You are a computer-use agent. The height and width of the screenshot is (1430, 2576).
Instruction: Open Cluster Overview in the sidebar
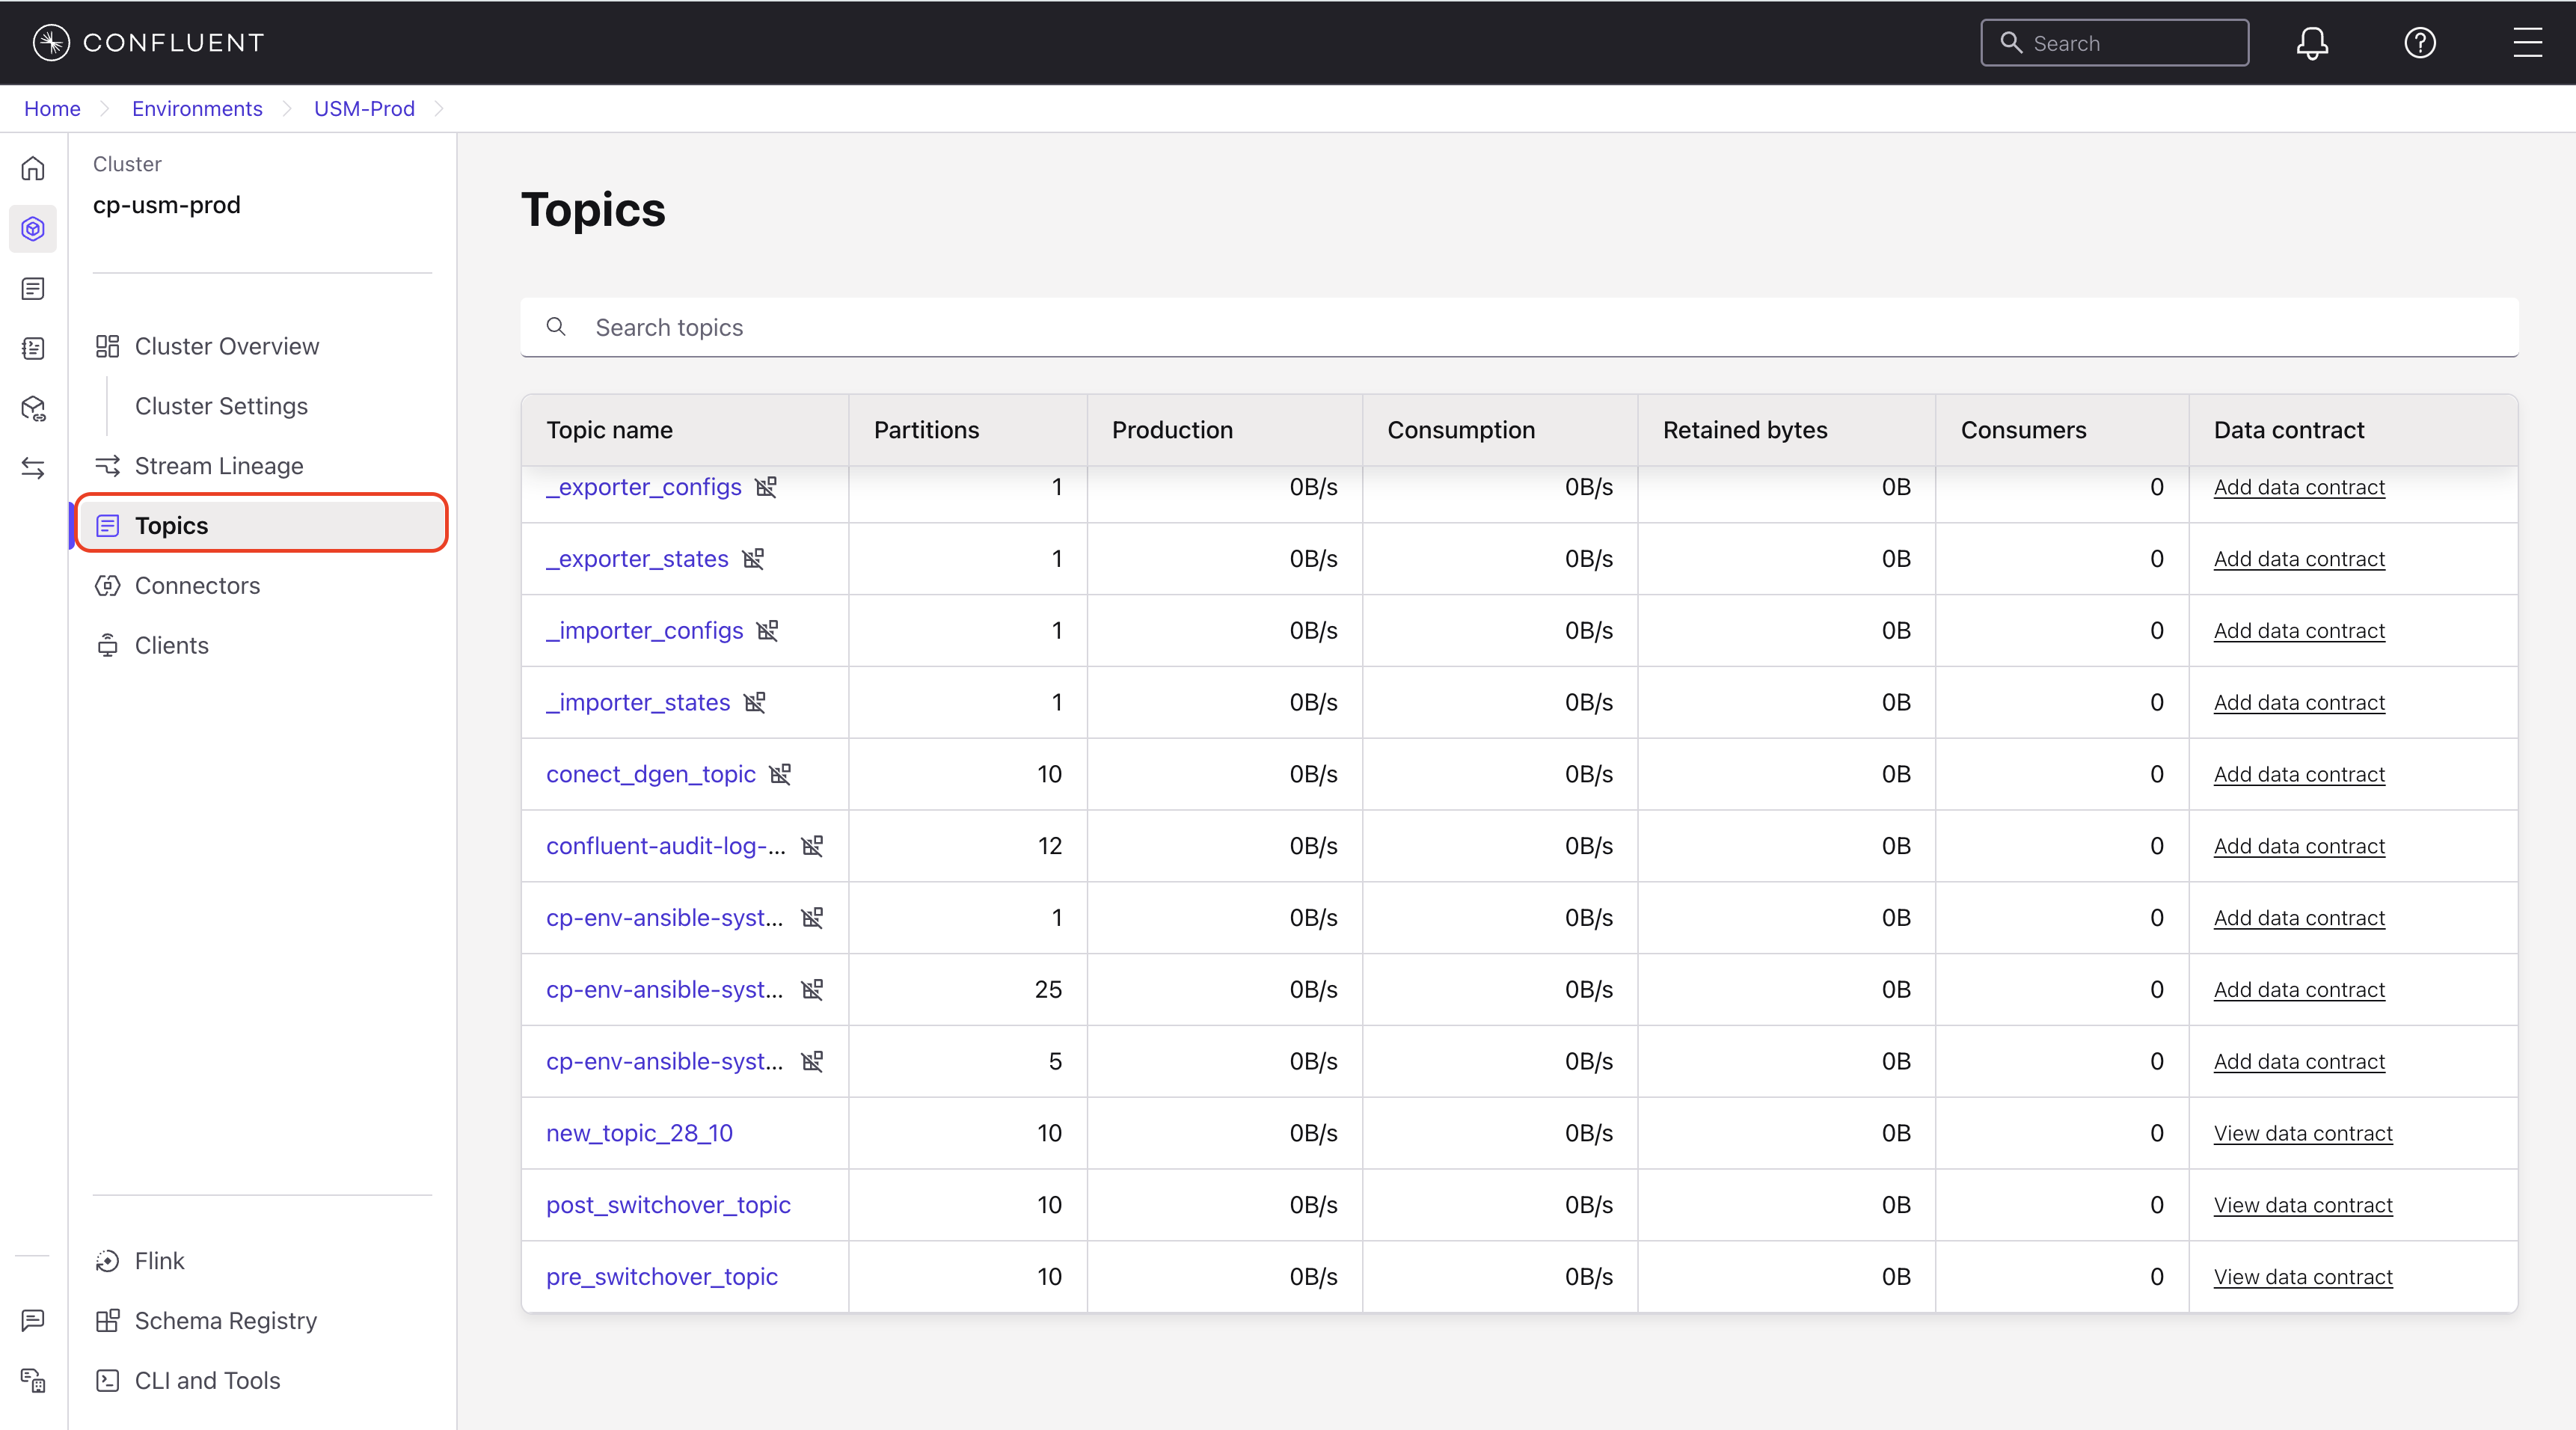(x=227, y=346)
